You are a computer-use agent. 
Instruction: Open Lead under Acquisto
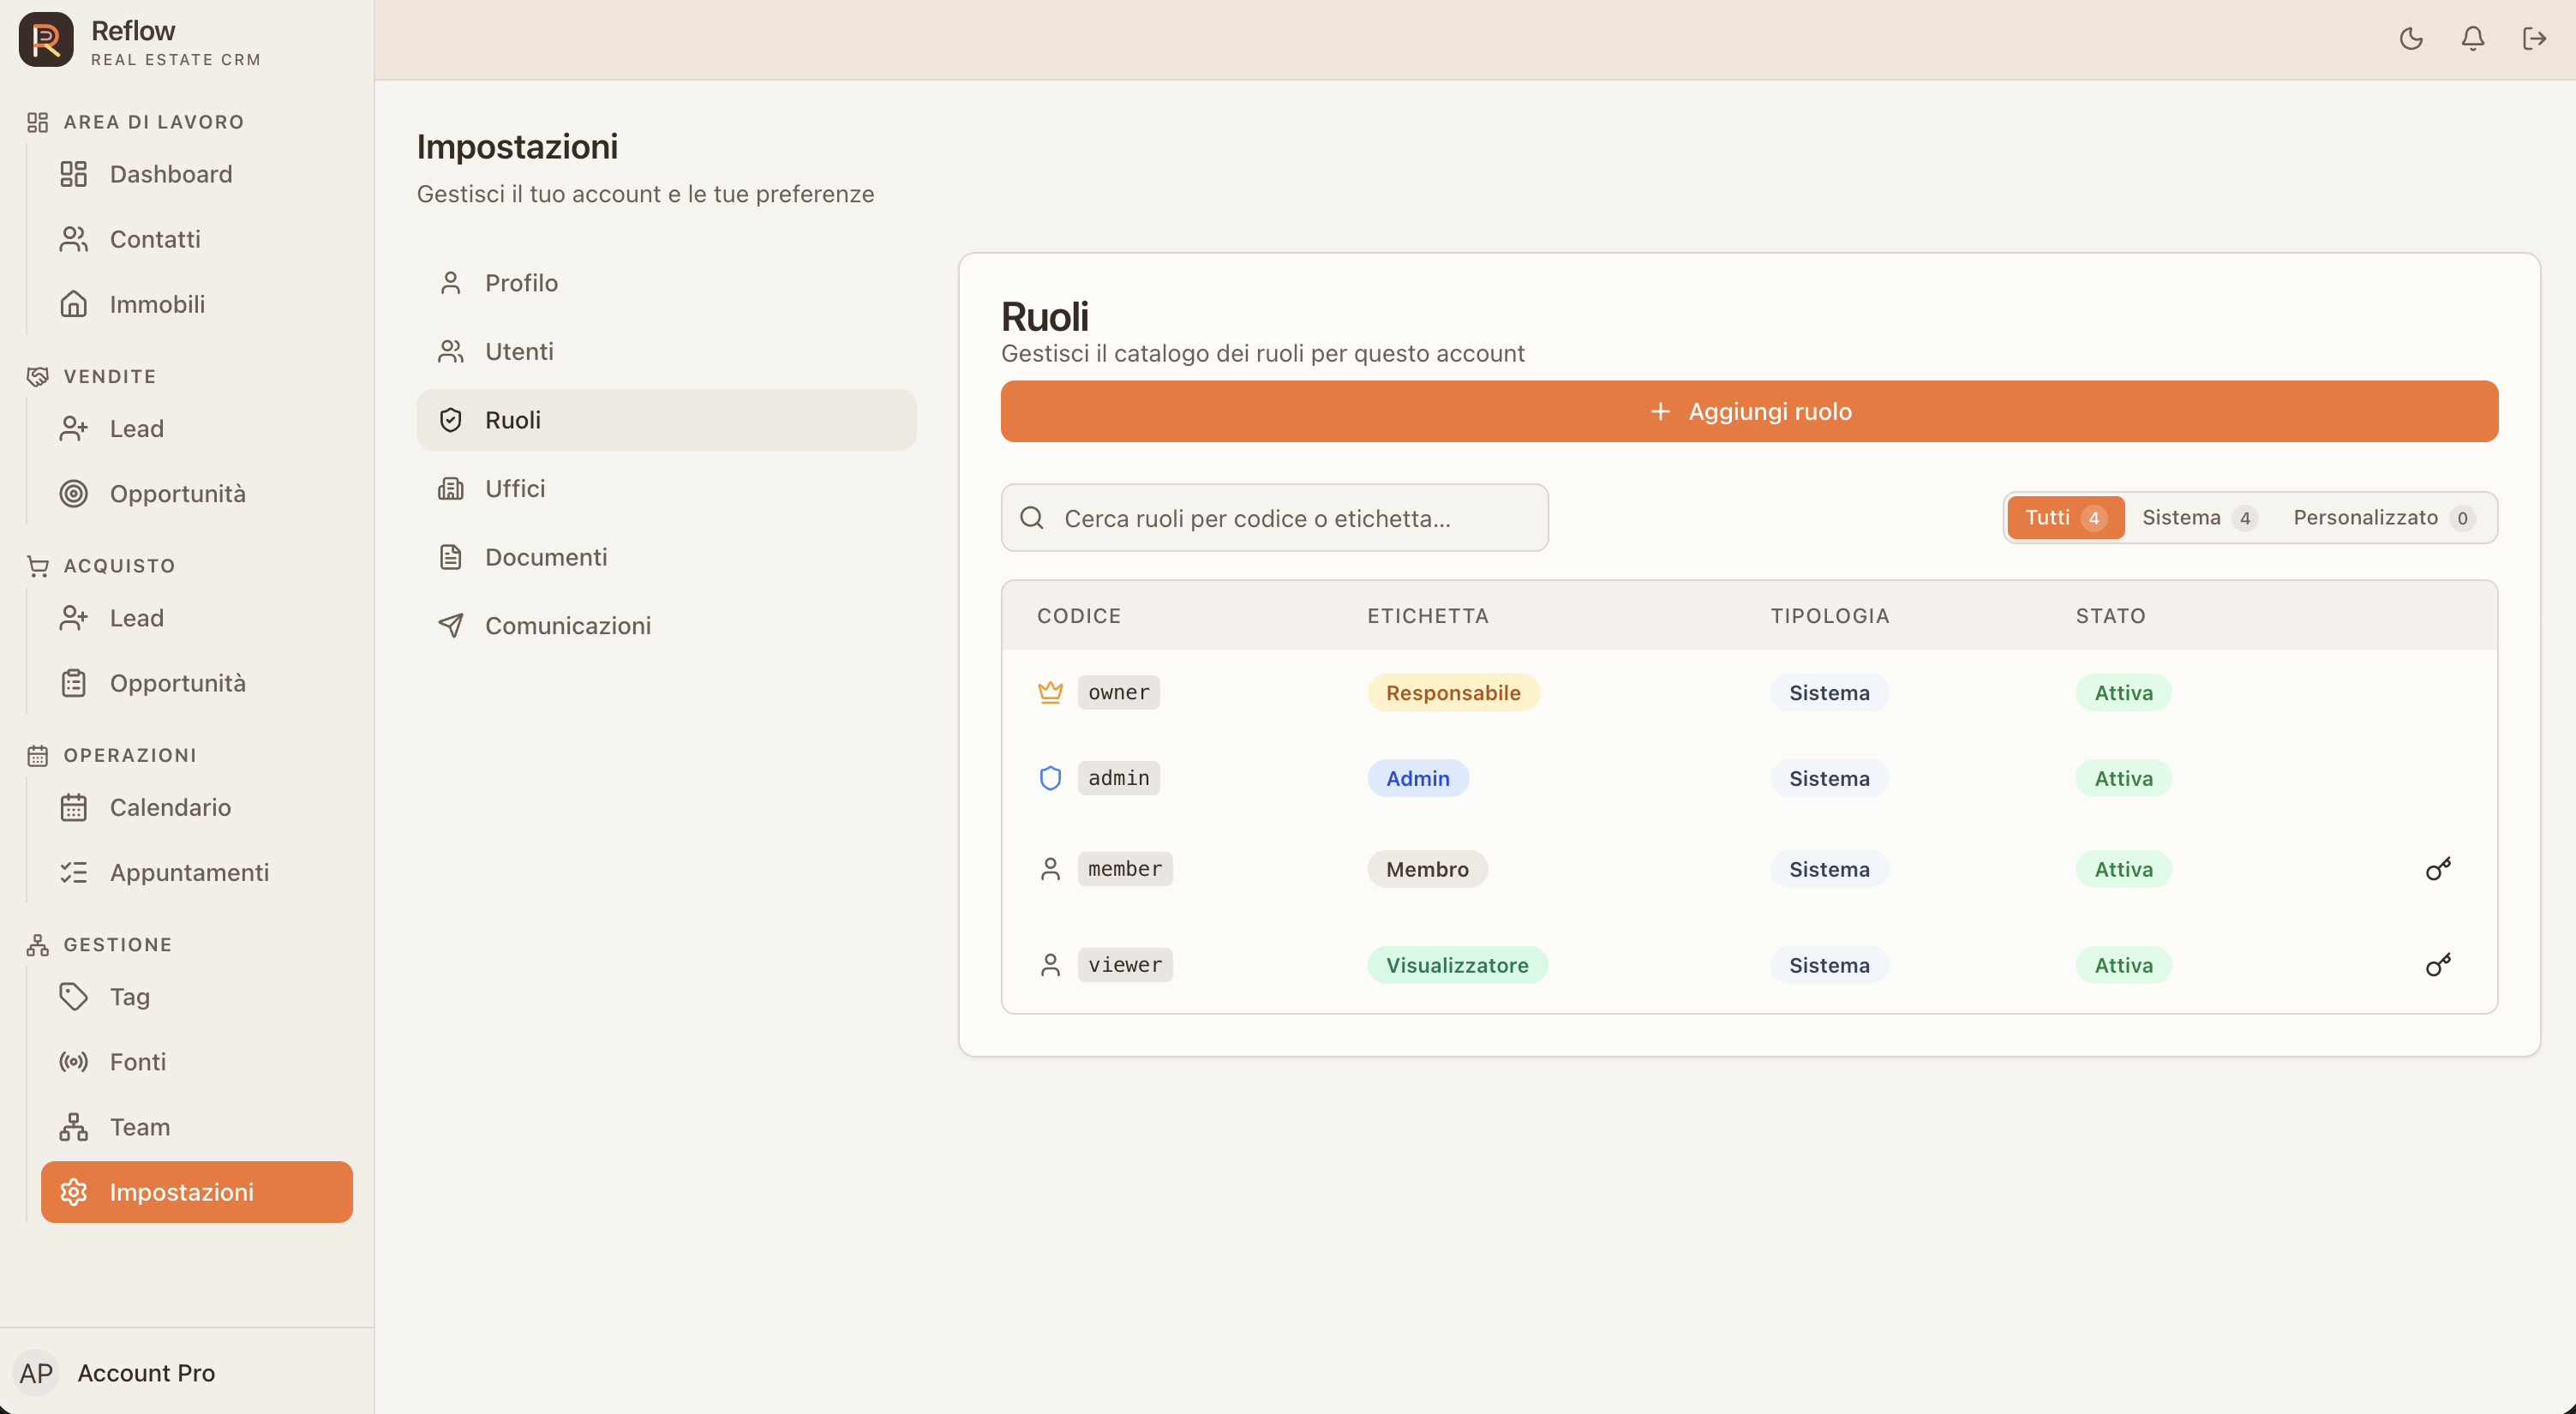coord(197,618)
